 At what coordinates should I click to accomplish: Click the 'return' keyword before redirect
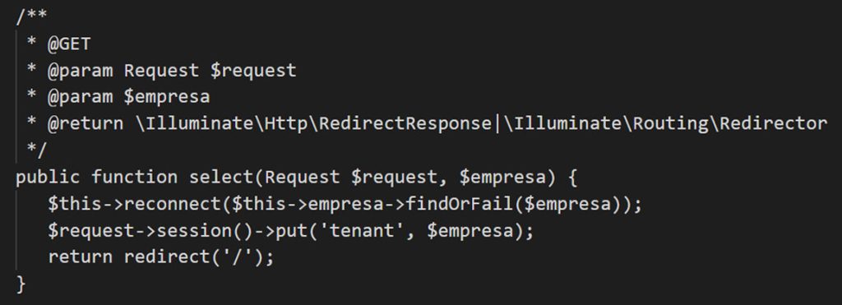80,258
